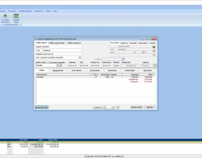Click the Megnevezés column header

coord(64,75)
